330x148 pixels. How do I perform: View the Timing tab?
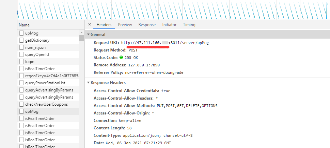(x=189, y=25)
